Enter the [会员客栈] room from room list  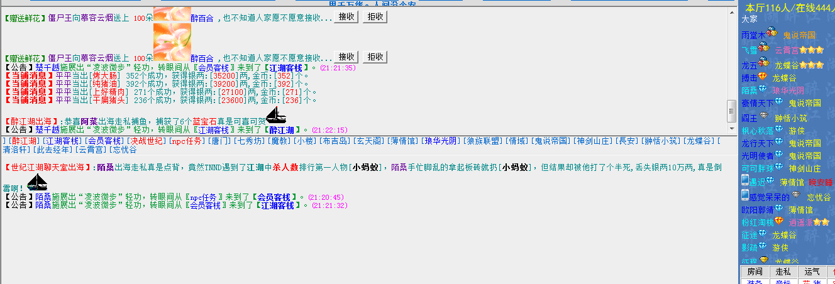(104, 140)
